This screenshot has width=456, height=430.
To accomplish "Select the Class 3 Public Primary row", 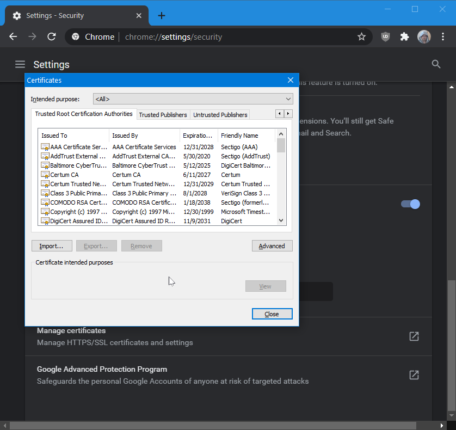I will [x=157, y=193].
